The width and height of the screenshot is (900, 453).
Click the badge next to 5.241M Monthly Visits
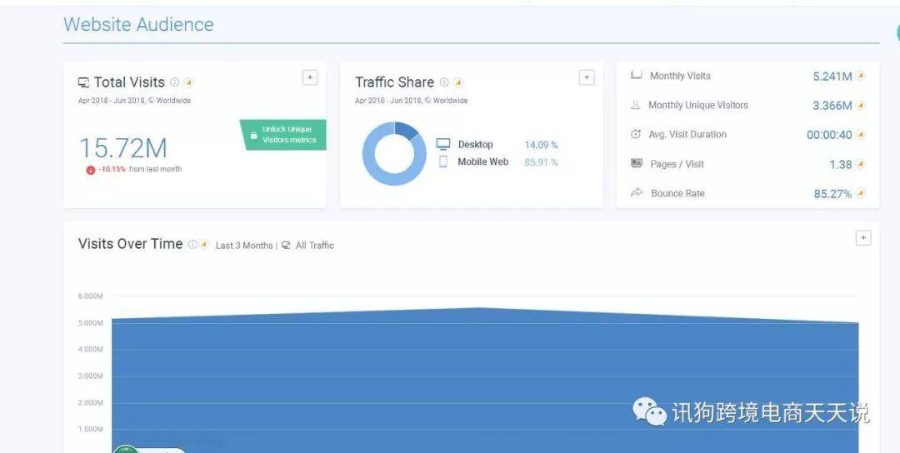click(x=860, y=75)
